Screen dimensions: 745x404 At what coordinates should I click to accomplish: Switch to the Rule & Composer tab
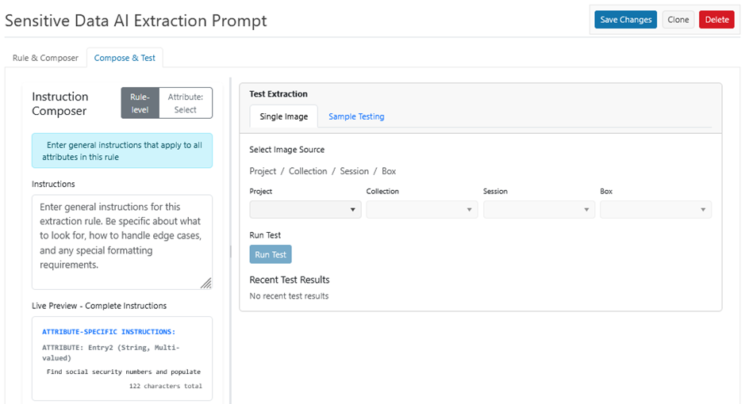click(45, 58)
